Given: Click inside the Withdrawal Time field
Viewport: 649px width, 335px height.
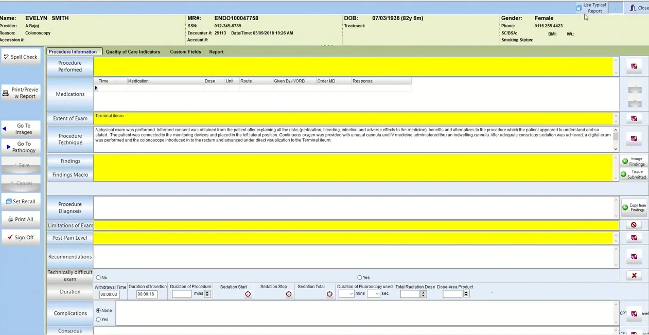Looking at the screenshot, I should coord(109,294).
